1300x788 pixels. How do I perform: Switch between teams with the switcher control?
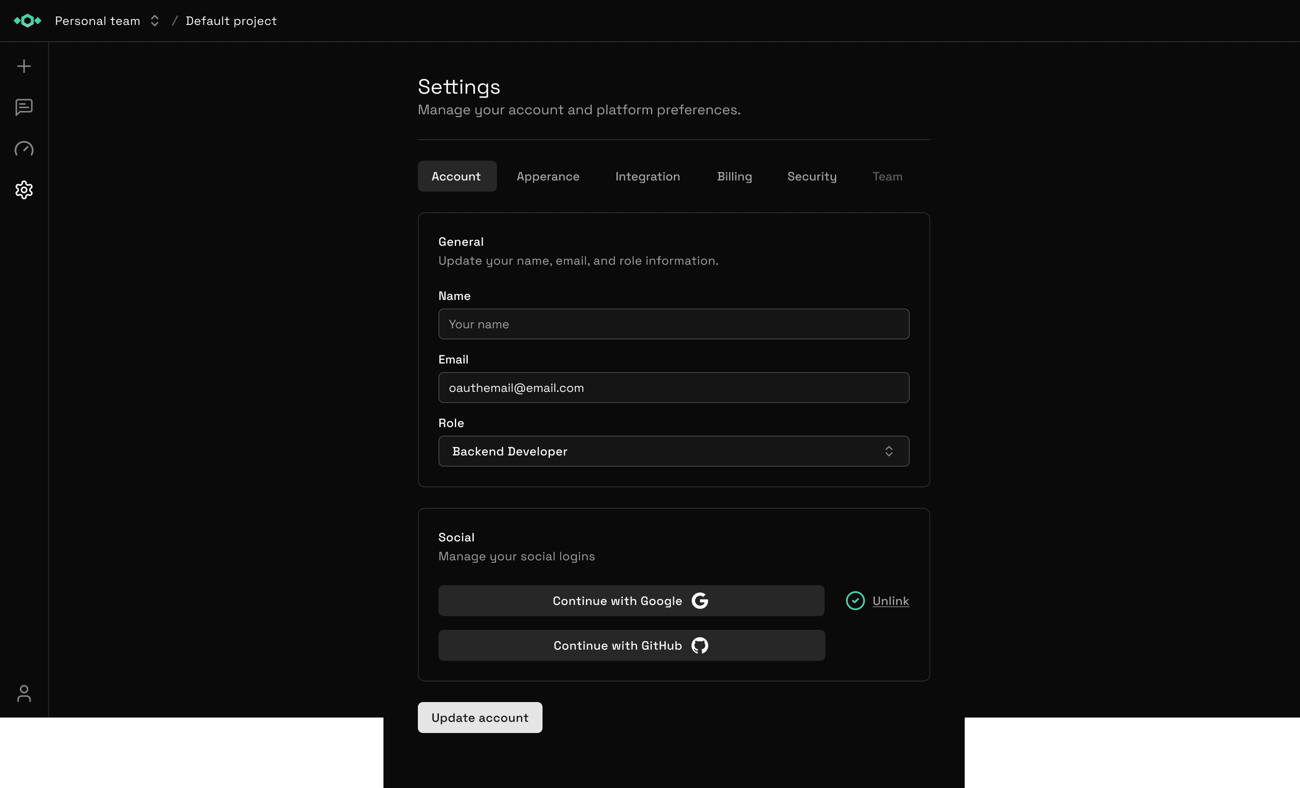click(155, 21)
